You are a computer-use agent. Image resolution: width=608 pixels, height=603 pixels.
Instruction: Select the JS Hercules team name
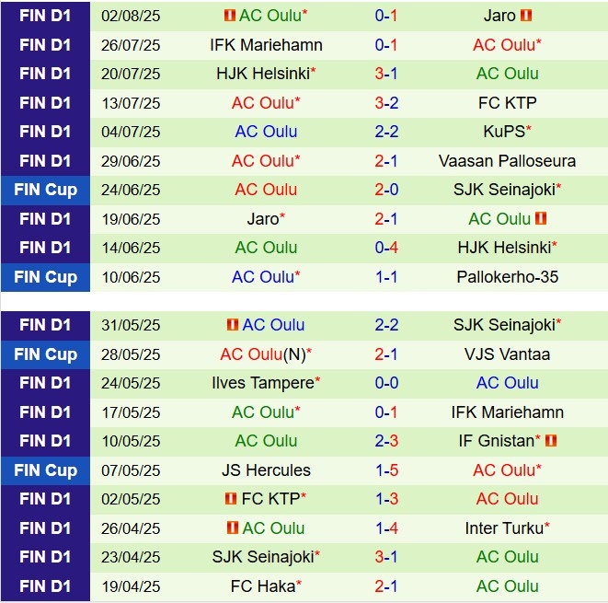coord(266,470)
